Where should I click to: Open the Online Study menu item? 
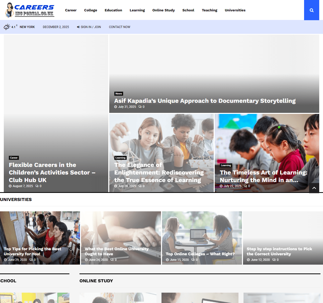coord(164,10)
